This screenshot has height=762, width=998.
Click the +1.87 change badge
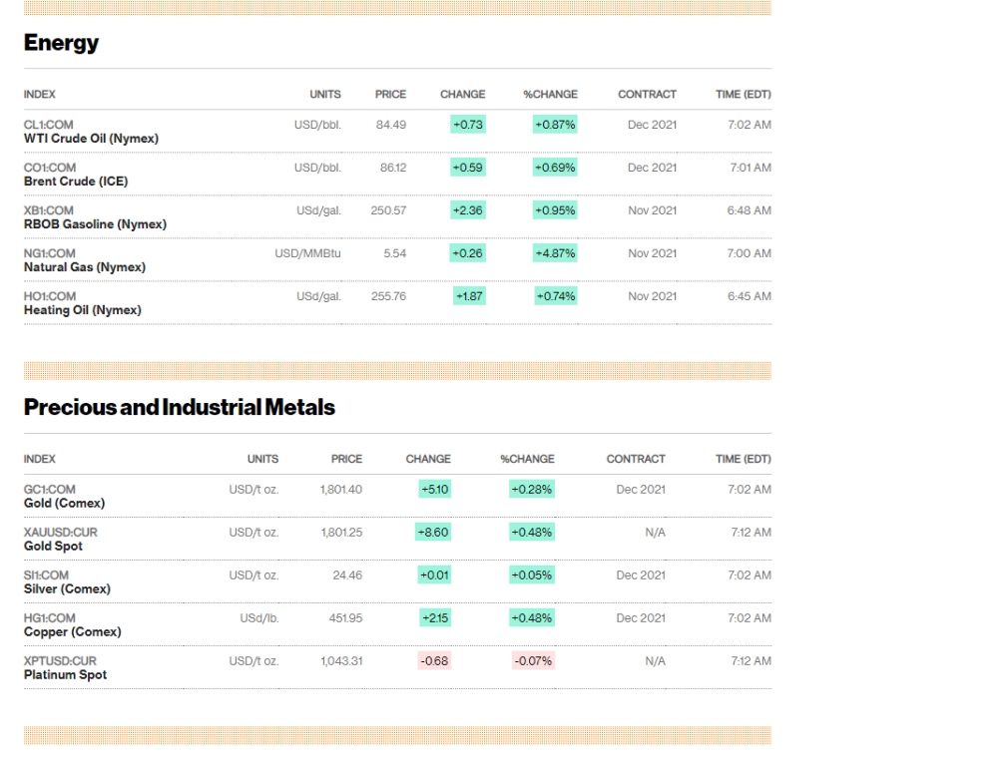tap(469, 296)
